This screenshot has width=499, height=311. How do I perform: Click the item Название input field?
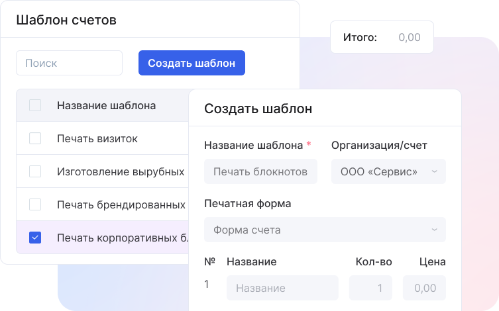tap(282, 288)
